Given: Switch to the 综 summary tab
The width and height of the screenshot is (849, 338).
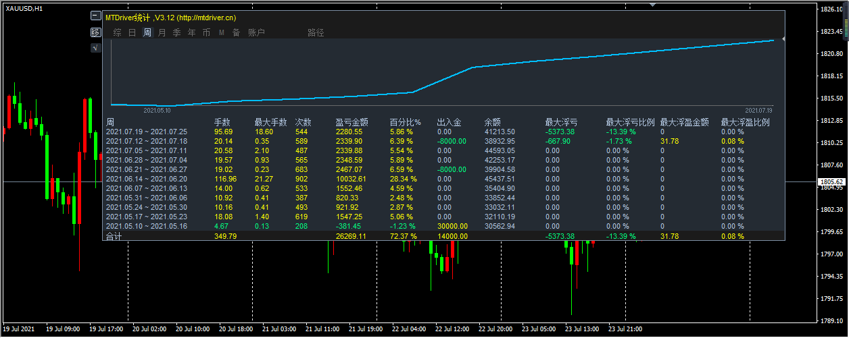Looking at the screenshot, I should point(118,32).
